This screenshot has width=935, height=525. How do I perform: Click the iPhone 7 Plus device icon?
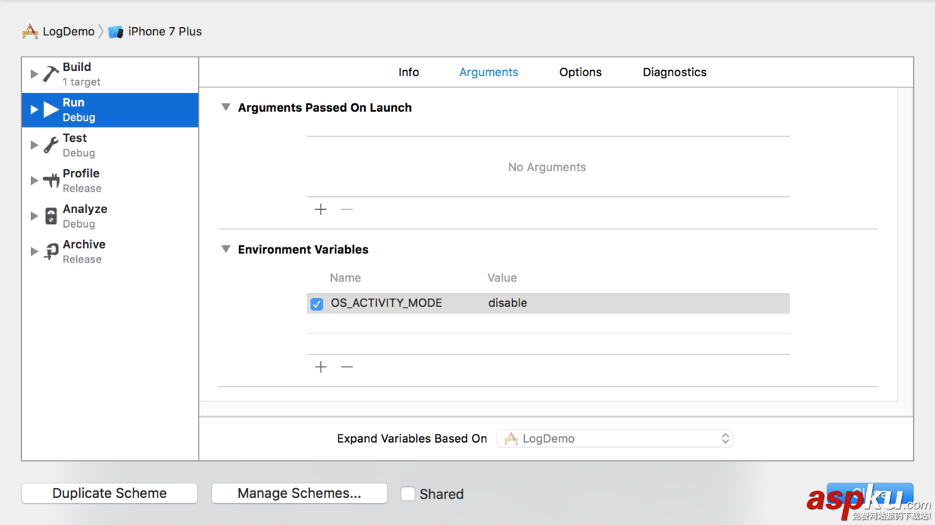pyautogui.click(x=115, y=31)
